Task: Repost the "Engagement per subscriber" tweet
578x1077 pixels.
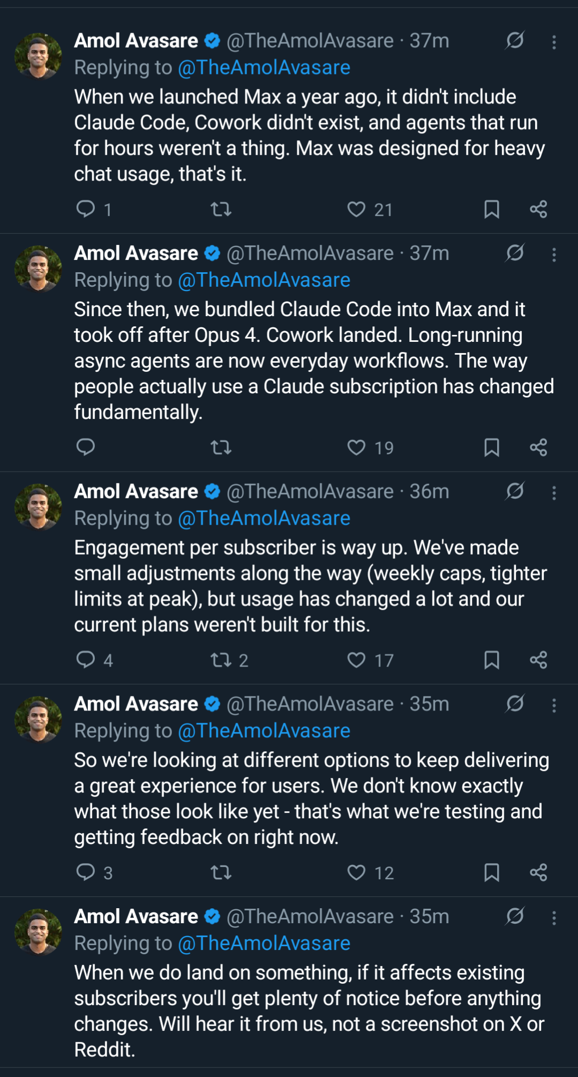Action: point(221,660)
